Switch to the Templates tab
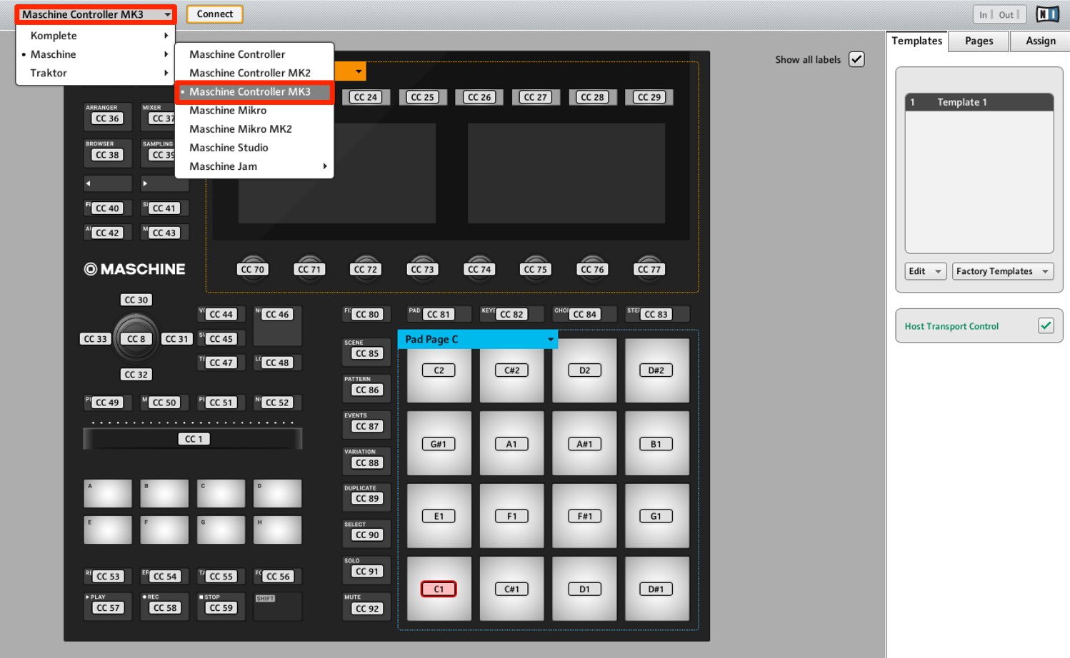 [x=916, y=41]
